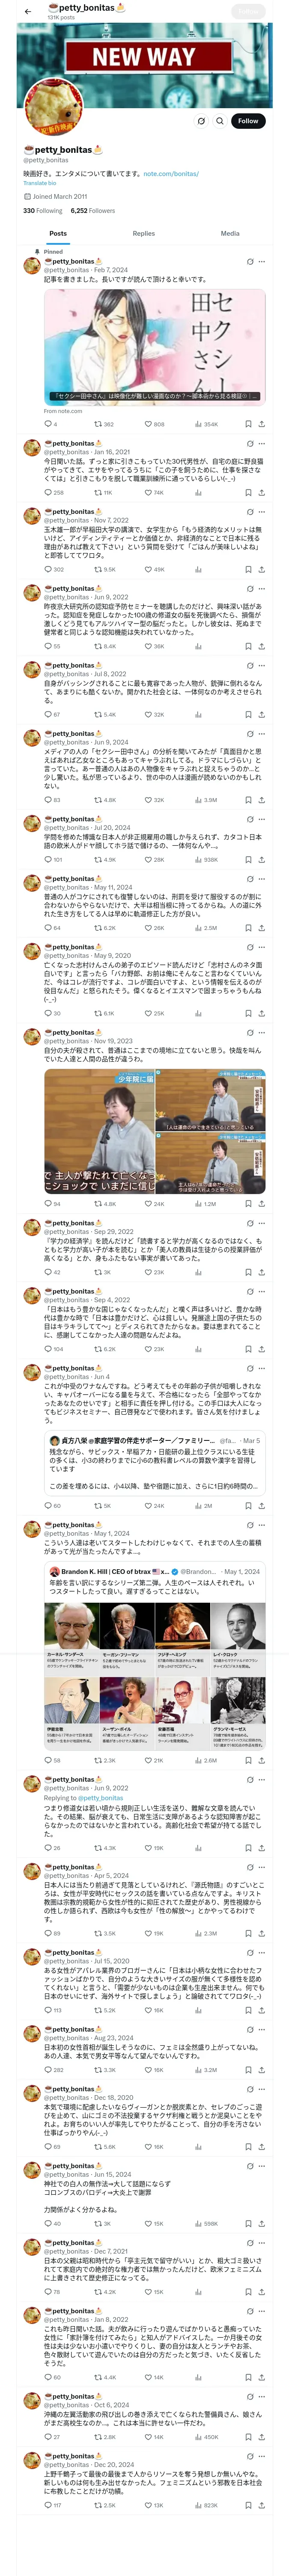289x2576 pixels.
Task: Bookmark the pinned Feb 7, 2024 post
Action: point(248,424)
